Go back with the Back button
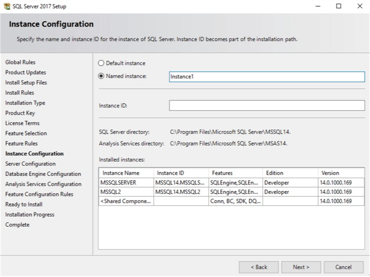 click(x=259, y=267)
